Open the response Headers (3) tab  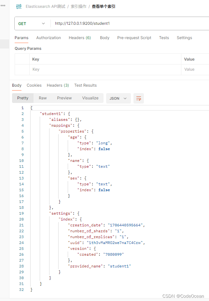coord(58,85)
